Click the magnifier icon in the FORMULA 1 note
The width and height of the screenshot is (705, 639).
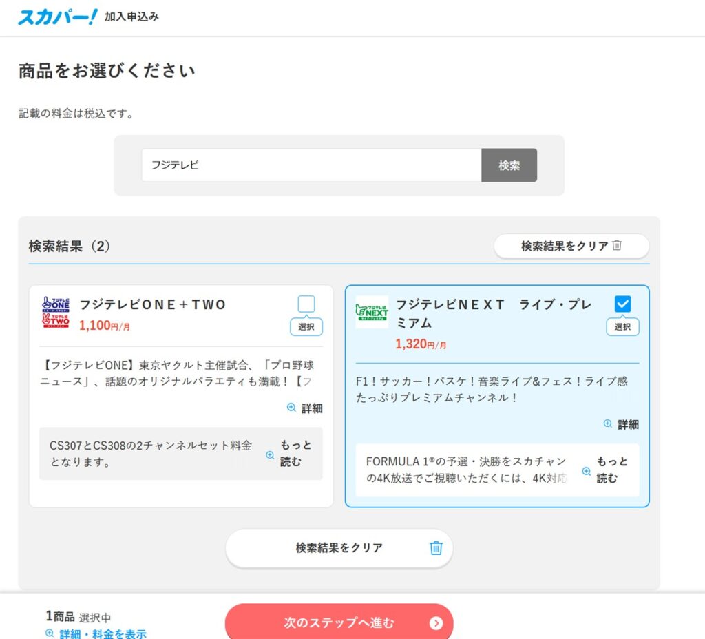coord(587,471)
